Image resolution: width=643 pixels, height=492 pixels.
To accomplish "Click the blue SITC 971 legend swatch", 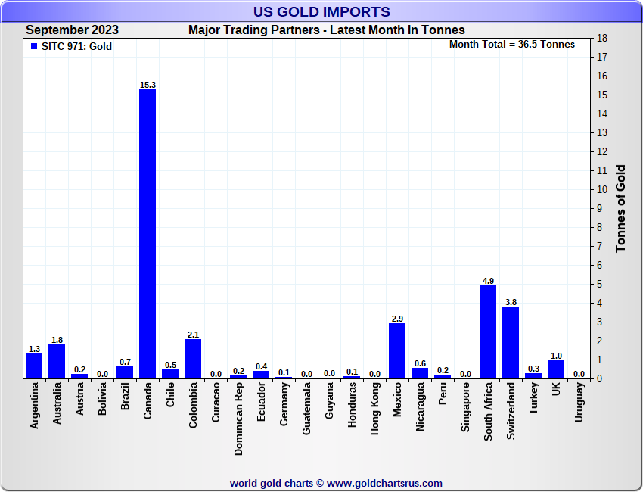I will [x=33, y=47].
